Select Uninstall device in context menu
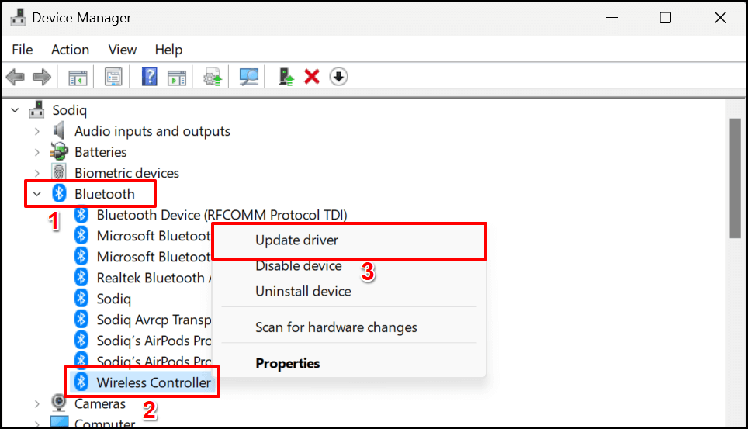 click(x=303, y=292)
